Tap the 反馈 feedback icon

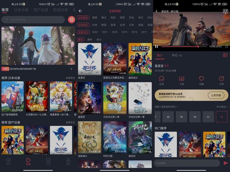tap(161, 79)
